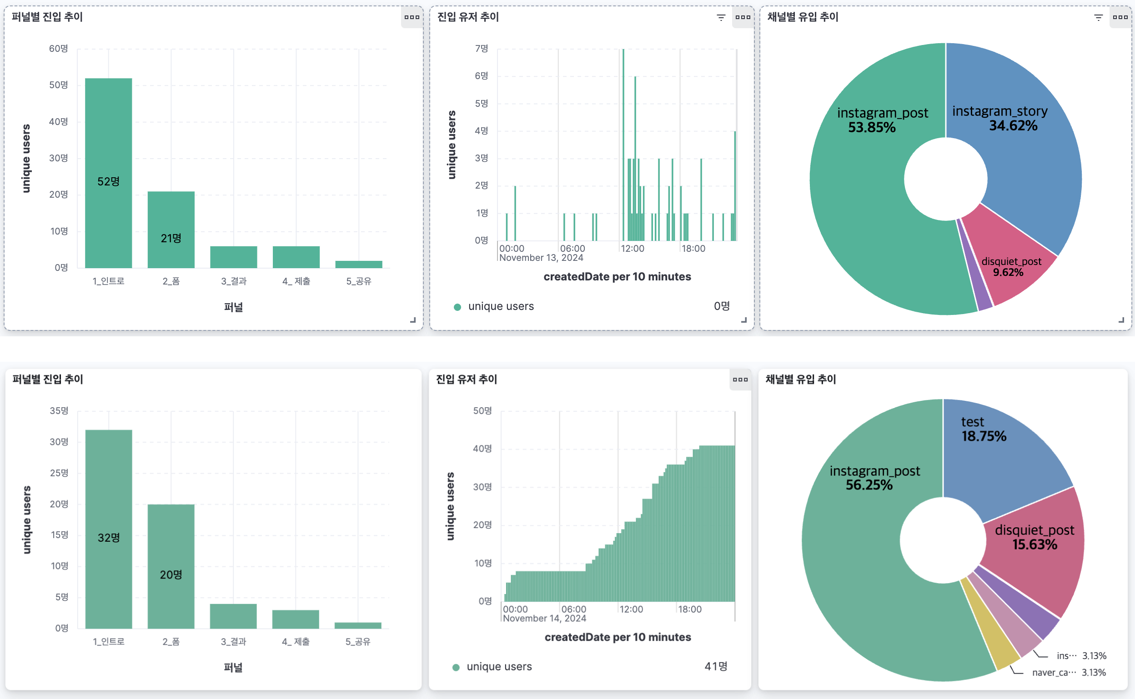
Task: Toggle the unique users legend on the November 13 chart
Action: pyautogui.click(x=501, y=306)
